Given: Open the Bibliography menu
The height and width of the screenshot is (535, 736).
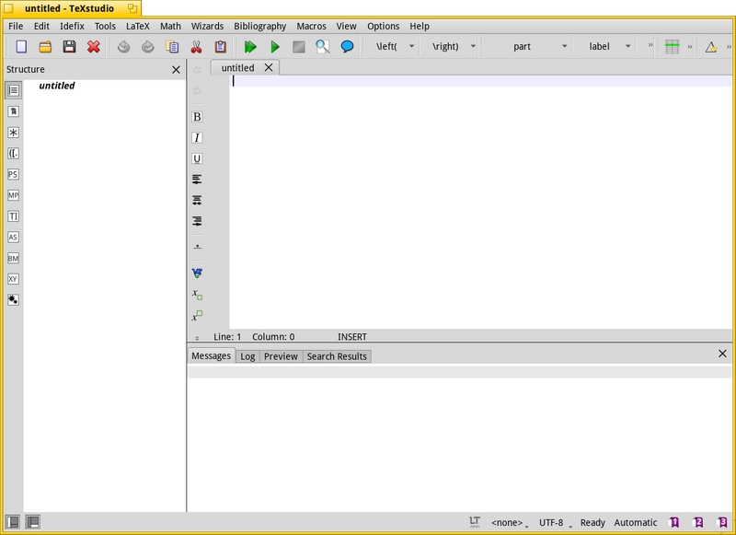Looking at the screenshot, I should 260,27.
